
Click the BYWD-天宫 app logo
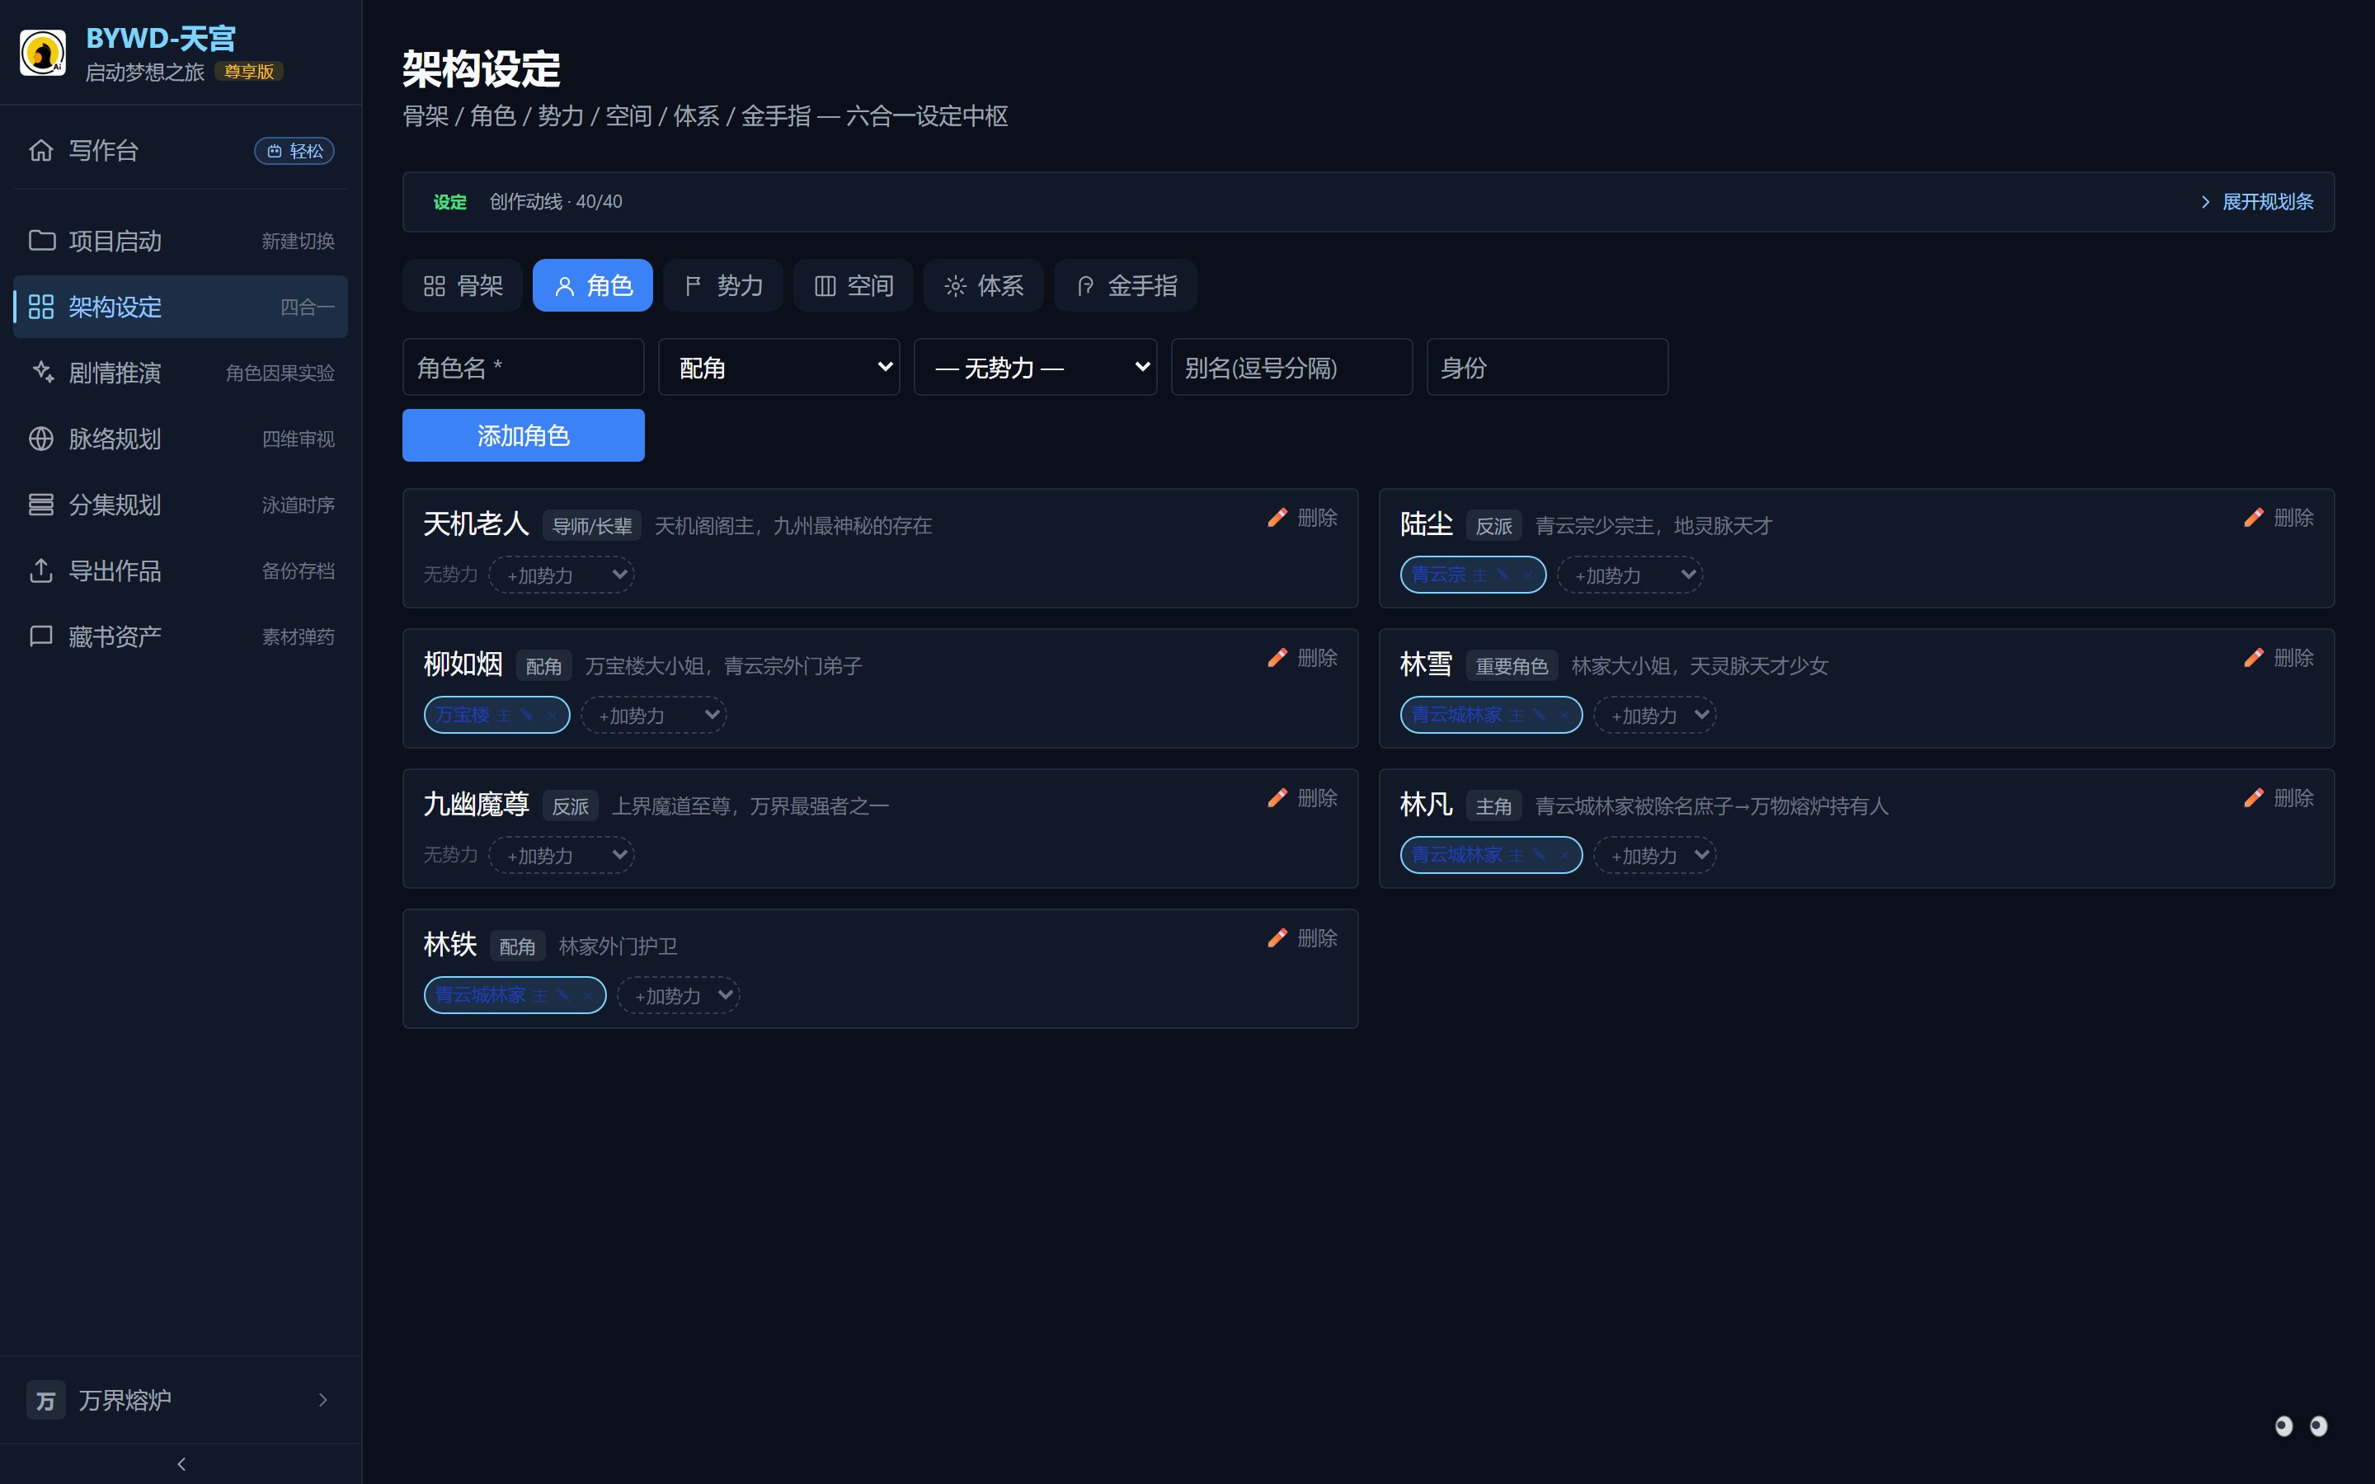(43, 53)
